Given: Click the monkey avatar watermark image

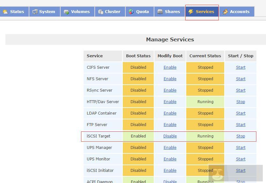Looking at the screenshot, I should 218,173.
